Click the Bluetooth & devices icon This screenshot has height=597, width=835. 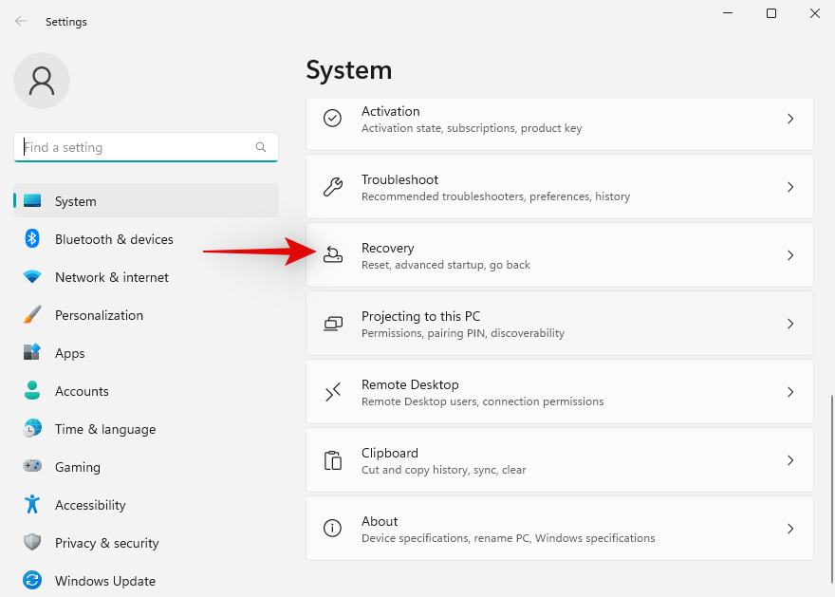[x=32, y=239]
